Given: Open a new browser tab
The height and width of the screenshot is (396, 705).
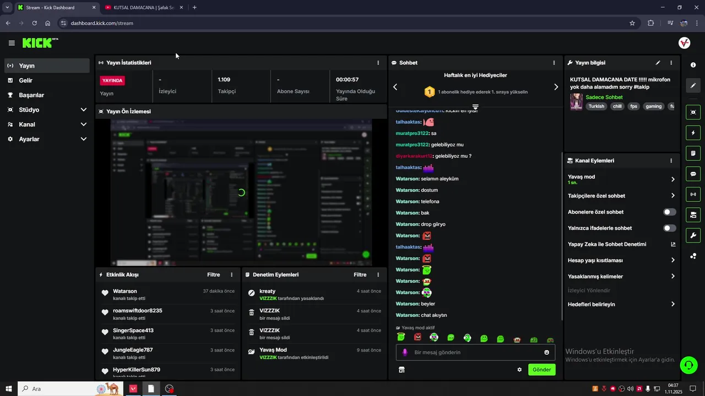Looking at the screenshot, I should (194, 8).
